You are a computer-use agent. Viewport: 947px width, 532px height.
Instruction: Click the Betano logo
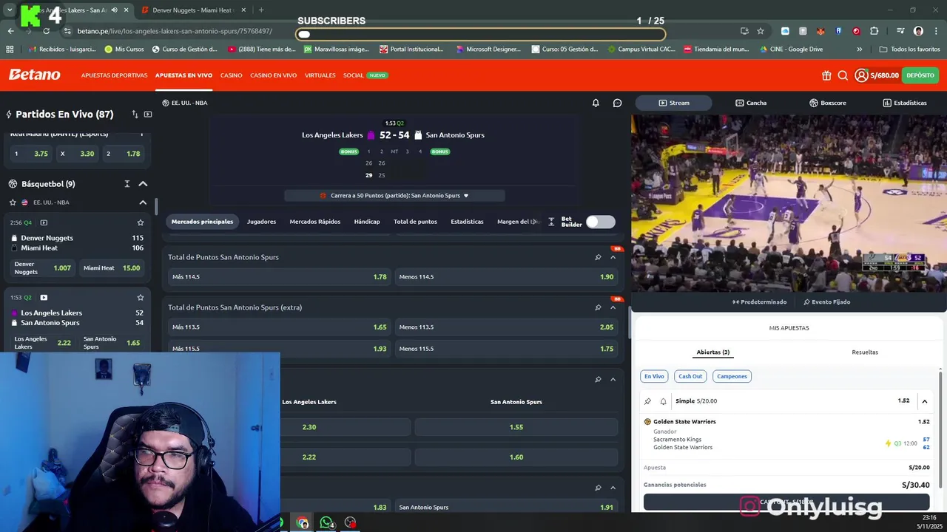[34, 75]
